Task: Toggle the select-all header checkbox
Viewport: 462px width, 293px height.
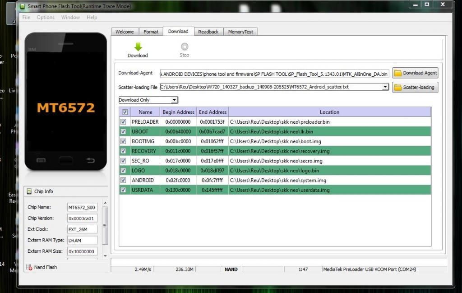Action: coord(125,112)
